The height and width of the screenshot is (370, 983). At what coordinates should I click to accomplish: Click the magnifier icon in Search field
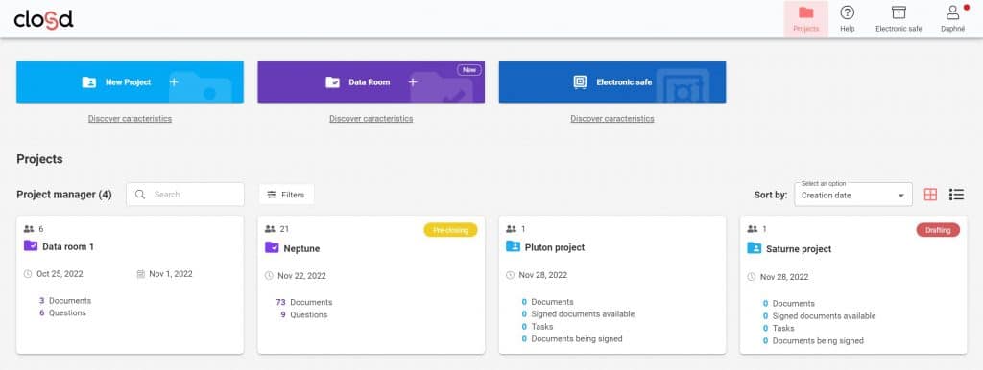tap(140, 194)
